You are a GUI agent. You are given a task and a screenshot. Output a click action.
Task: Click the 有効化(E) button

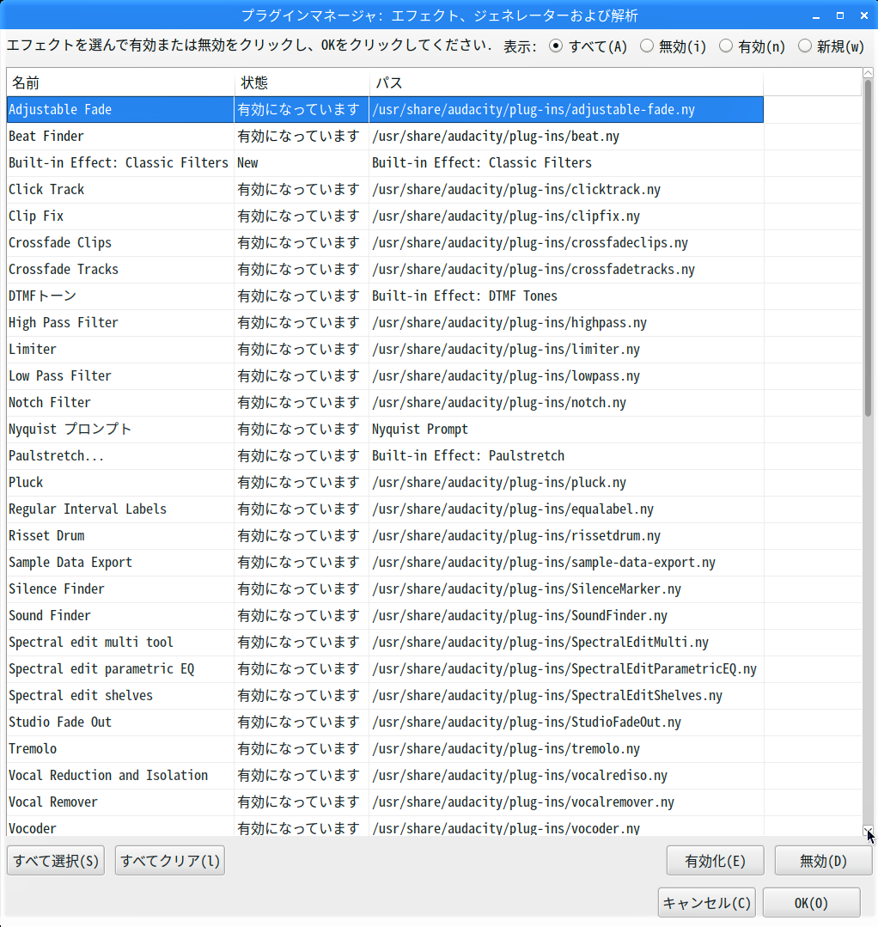click(715, 861)
